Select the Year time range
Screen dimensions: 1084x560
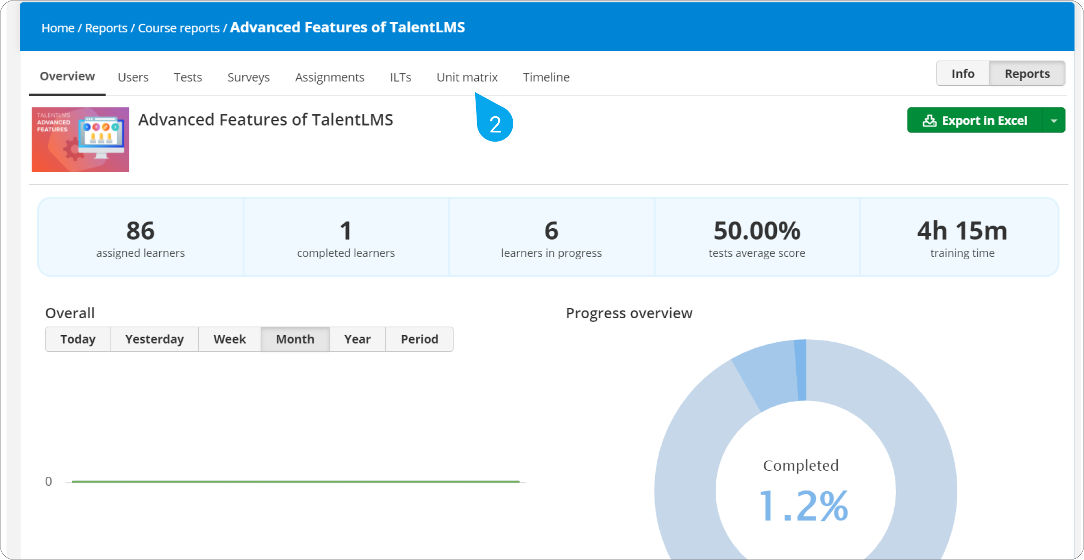[x=357, y=339]
